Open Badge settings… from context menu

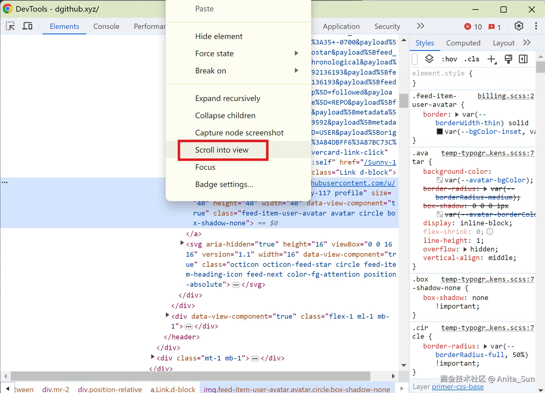coord(238,184)
